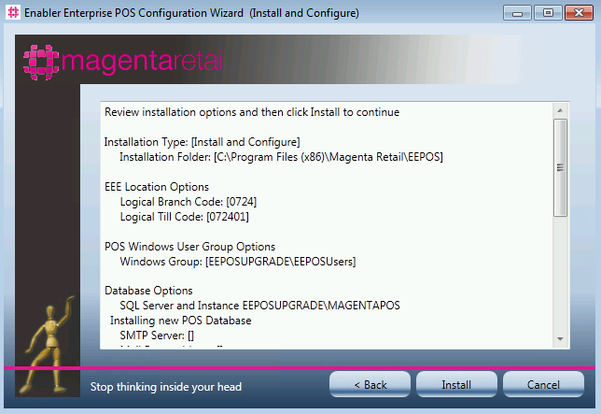The height and width of the screenshot is (414, 601).
Task: Click the wooden mannequin figure image
Action: (49, 346)
